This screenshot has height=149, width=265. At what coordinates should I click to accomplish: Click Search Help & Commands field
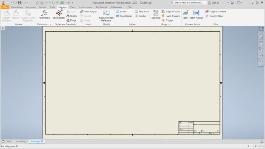click(190, 3)
